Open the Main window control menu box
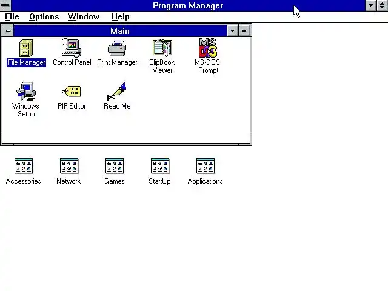The width and height of the screenshot is (388, 291). tap(8, 31)
